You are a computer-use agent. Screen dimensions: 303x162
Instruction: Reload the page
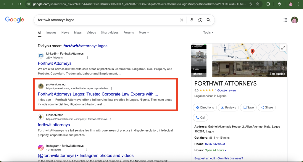(x=20, y=4)
